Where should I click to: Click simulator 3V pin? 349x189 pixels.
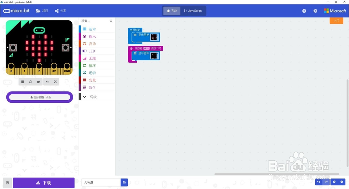tap(54, 68)
